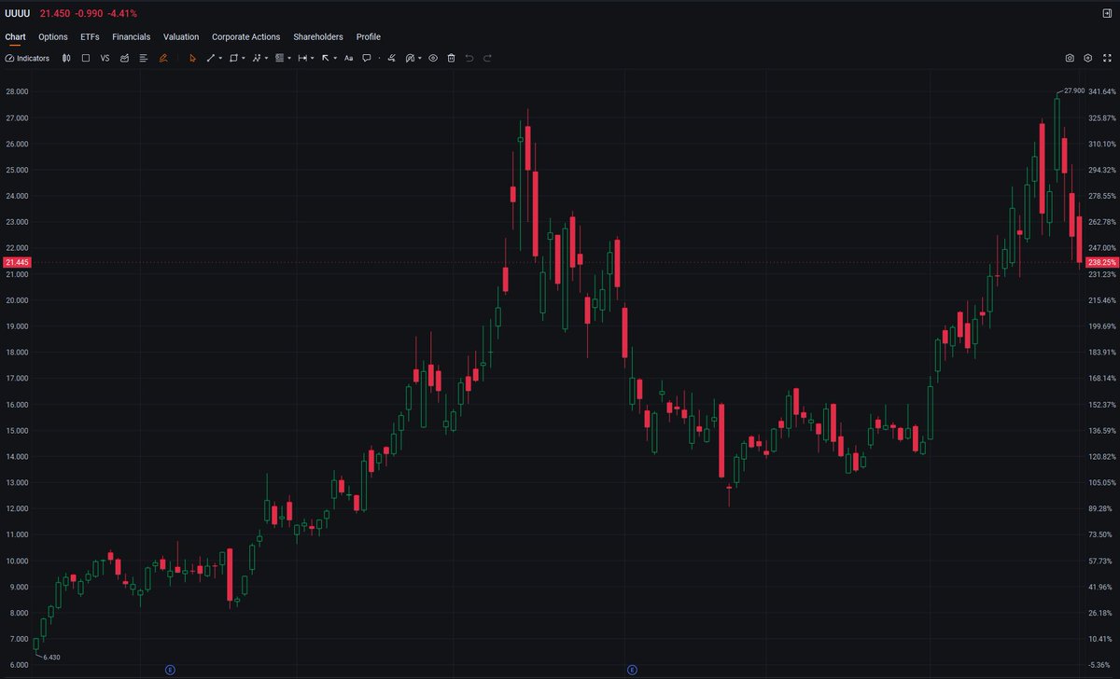Expand the line tool dropdown arrow

point(220,58)
